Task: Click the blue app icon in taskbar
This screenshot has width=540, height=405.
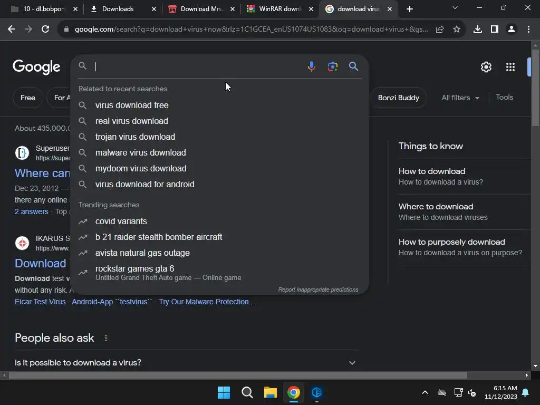Action: [x=316, y=392]
